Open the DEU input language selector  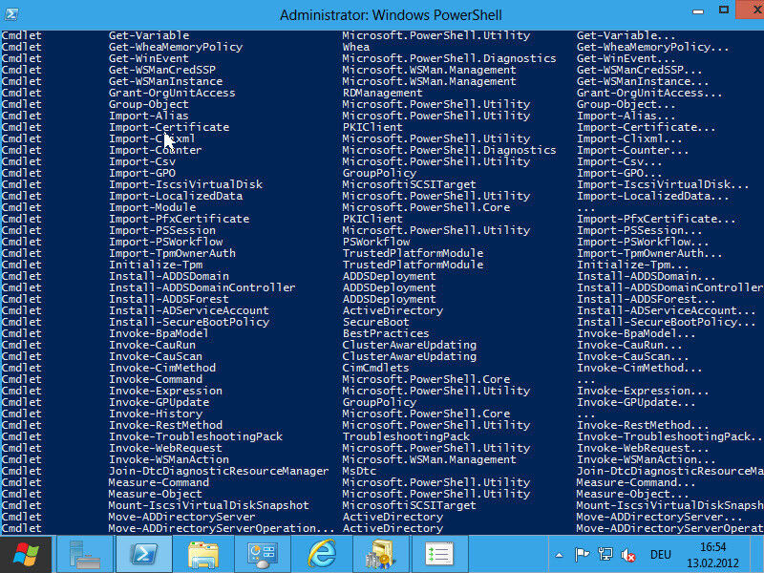661,555
